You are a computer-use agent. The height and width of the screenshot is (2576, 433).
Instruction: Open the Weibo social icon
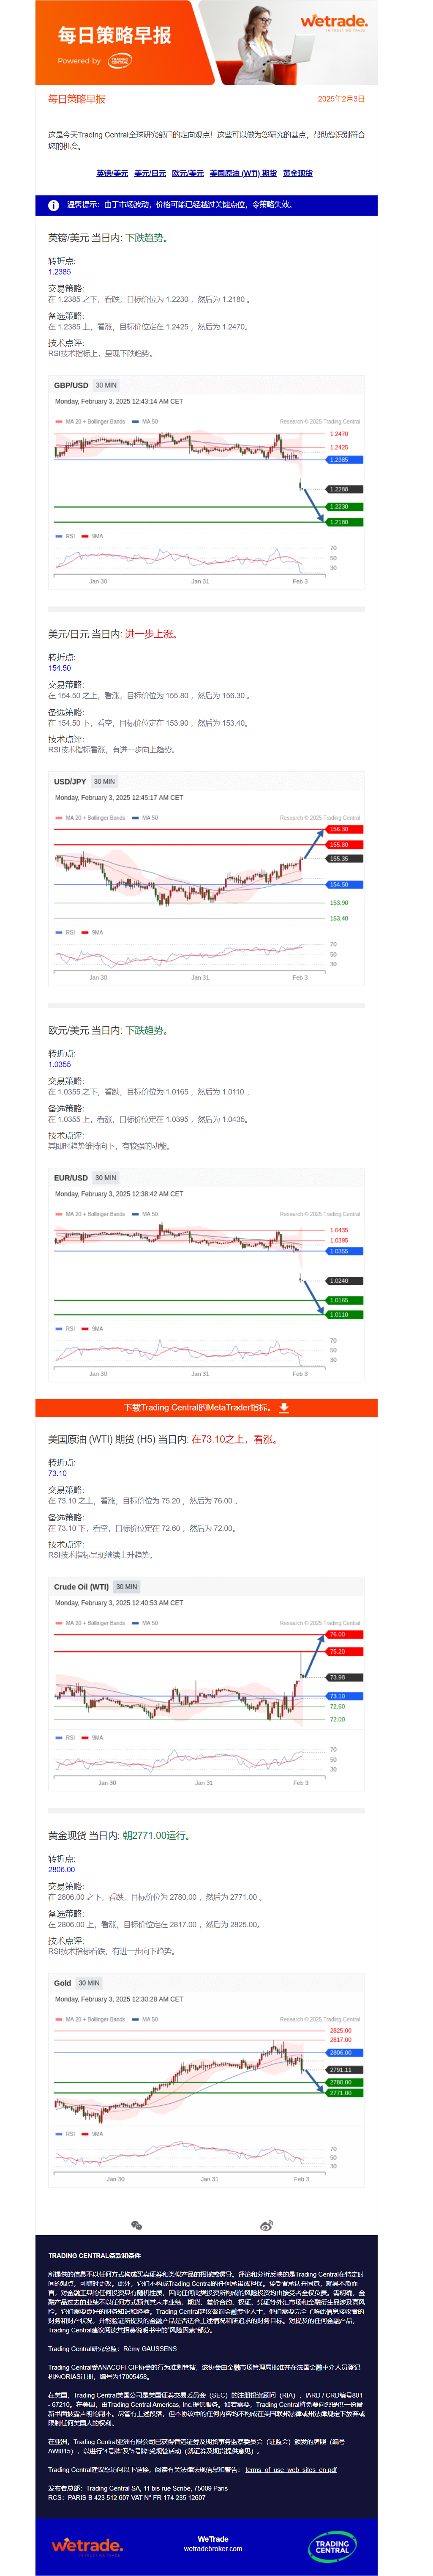tap(266, 2225)
